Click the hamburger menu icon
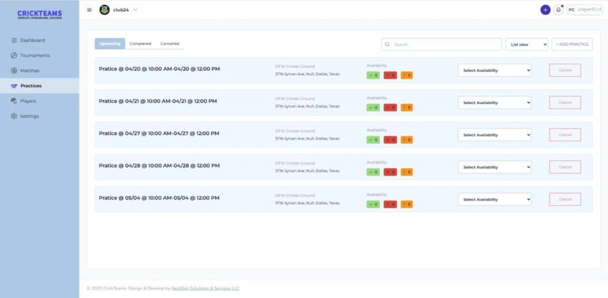Screen dimensions: 608x298 click(x=89, y=9)
